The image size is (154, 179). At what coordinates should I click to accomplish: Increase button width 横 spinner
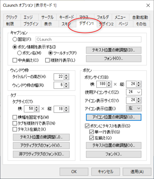tap(109, 83)
